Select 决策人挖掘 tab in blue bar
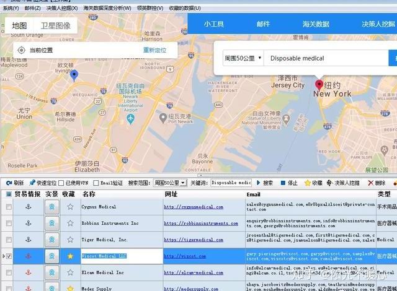Screen dimensions: 397x291 click(378, 24)
